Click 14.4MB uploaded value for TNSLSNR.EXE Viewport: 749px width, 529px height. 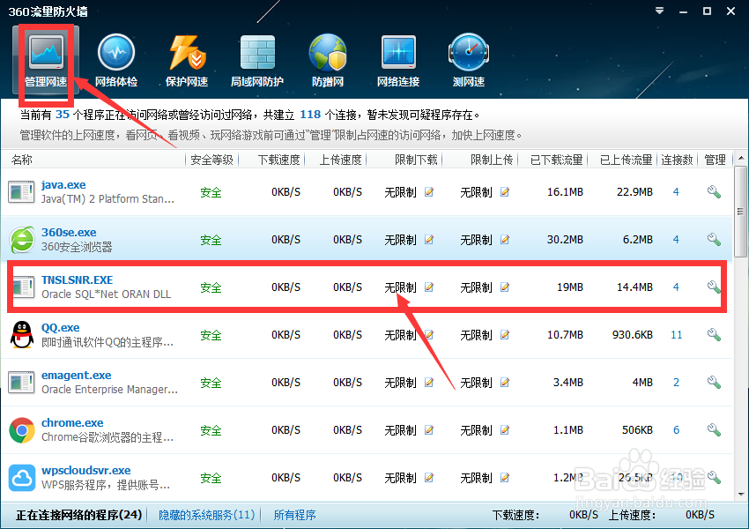[x=634, y=287]
